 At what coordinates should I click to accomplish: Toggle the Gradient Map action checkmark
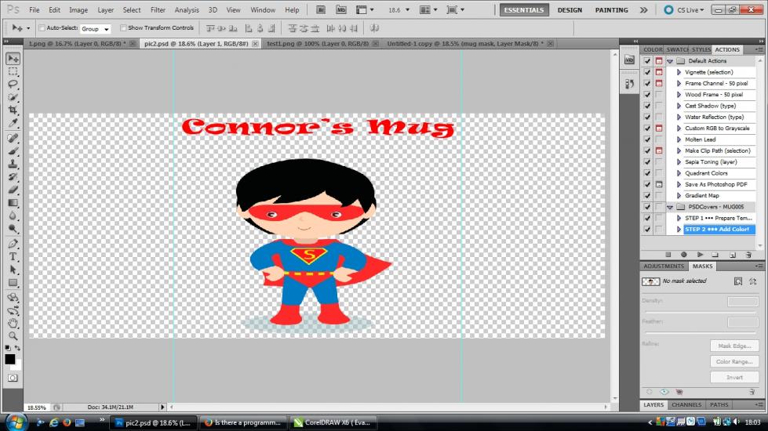[647, 196]
